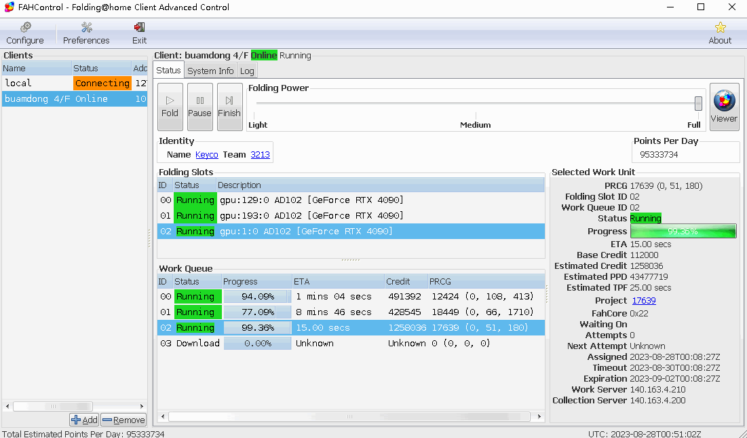This screenshot has width=747, height=438.
Task: Click the FAHControl title bar app icon
Action: [9, 7]
